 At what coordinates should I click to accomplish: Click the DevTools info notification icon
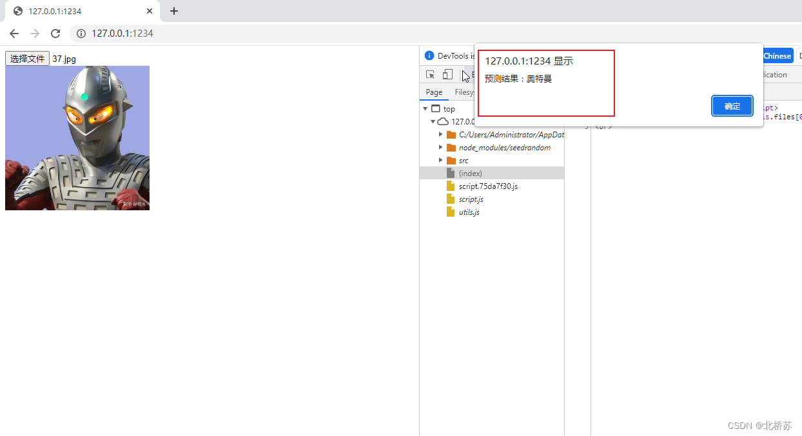[x=430, y=56]
